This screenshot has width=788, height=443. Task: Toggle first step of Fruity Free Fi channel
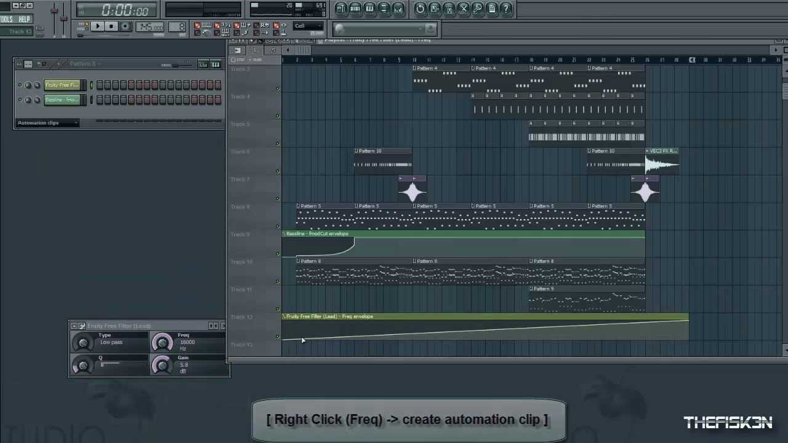pyautogui.click(x=100, y=86)
